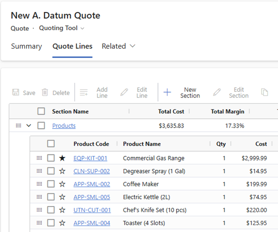Select the Quote Lines tab
Screen dimensions: 278x232
click(x=72, y=46)
